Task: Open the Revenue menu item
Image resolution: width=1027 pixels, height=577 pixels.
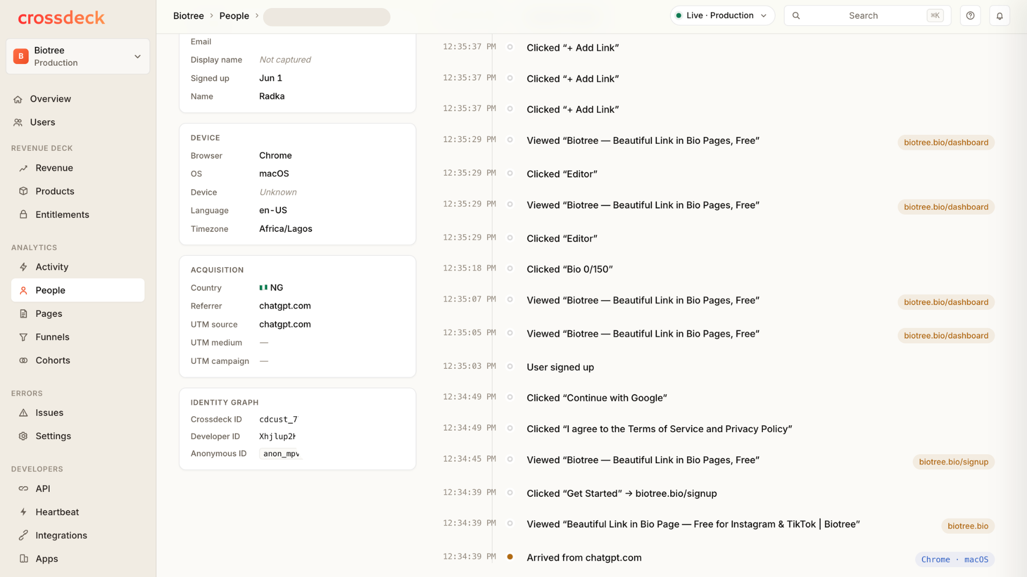Action: tap(78, 168)
